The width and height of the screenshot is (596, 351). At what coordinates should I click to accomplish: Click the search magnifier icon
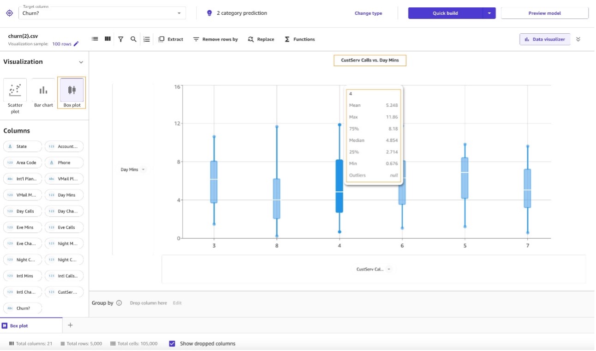(x=133, y=39)
